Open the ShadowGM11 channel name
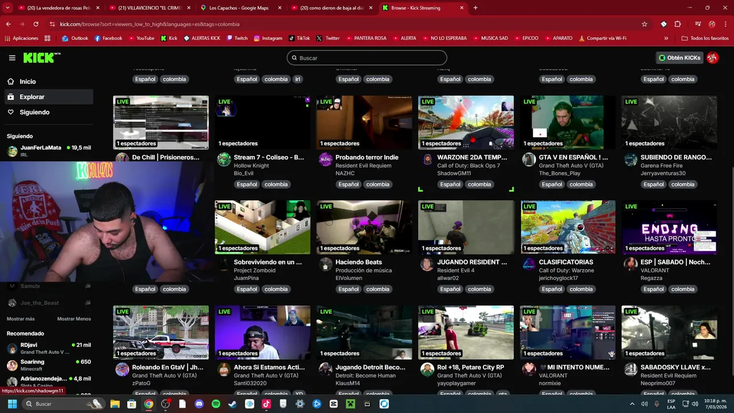Viewport: 734px width, 413px height. click(454, 173)
